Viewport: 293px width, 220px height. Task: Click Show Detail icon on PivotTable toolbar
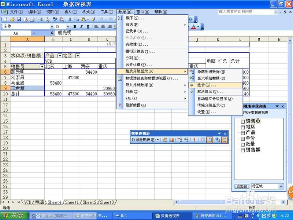click(186, 140)
